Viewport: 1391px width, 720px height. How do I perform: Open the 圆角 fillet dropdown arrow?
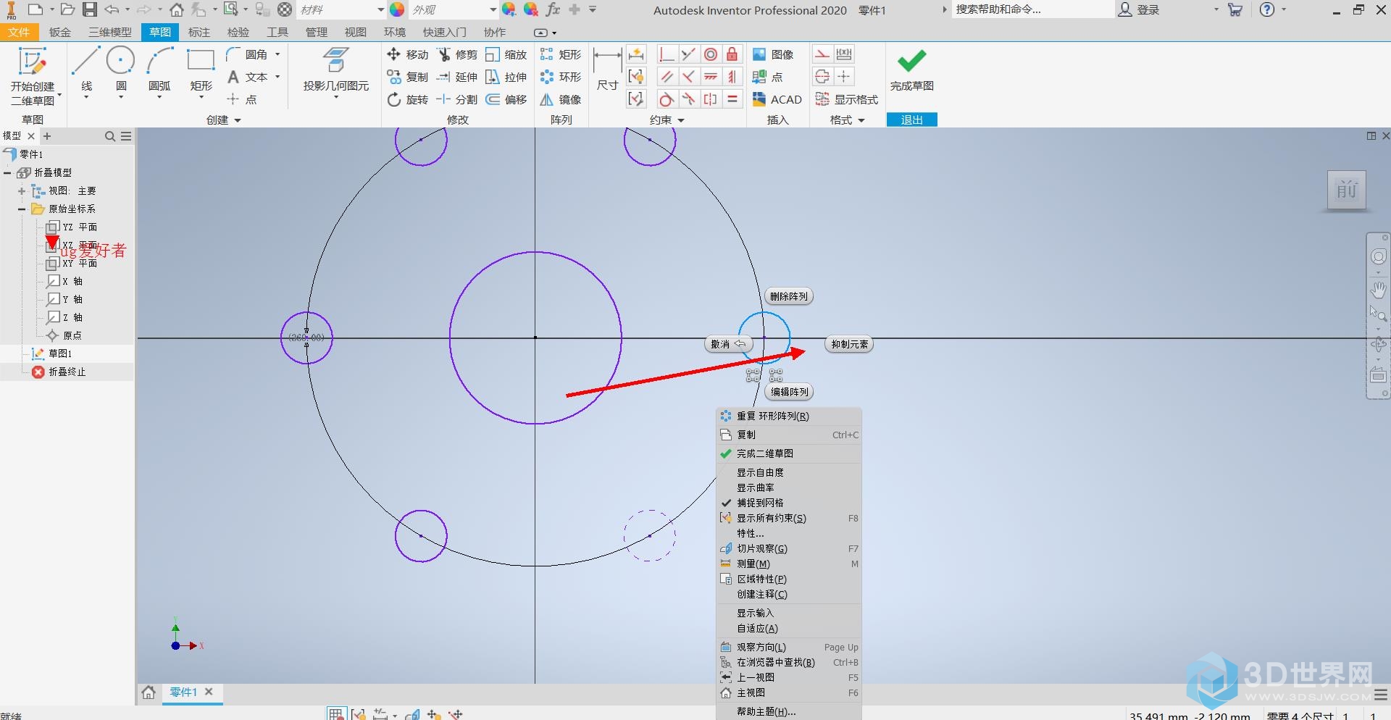[277, 54]
